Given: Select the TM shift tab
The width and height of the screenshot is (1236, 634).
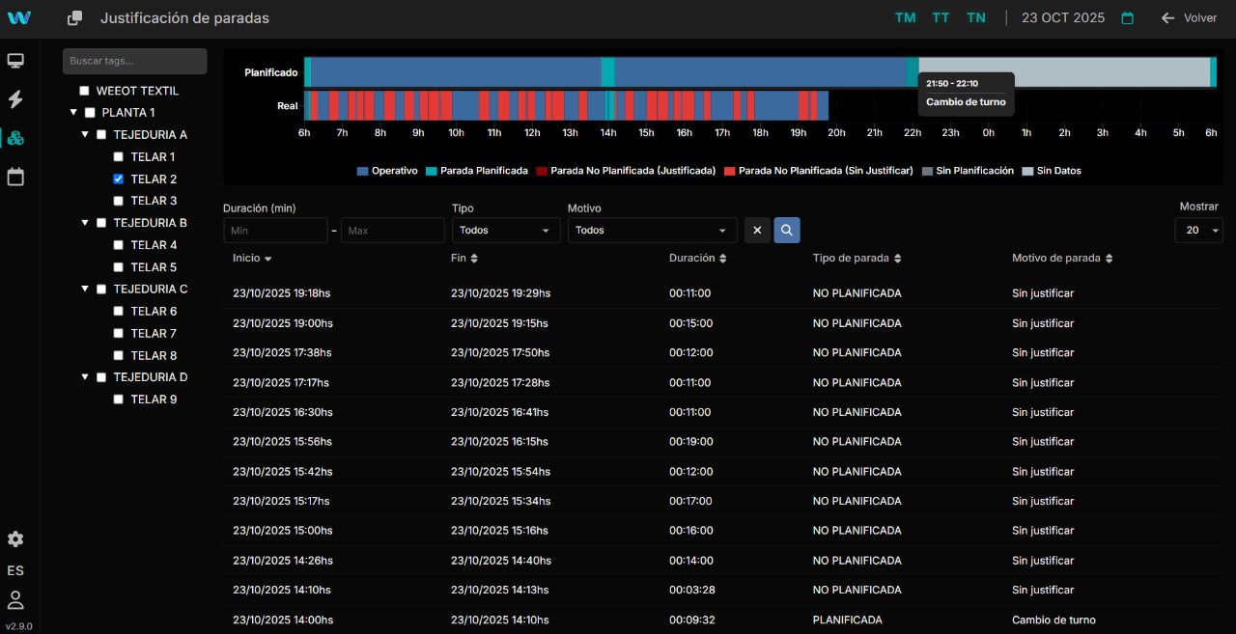Looking at the screenshot, I should 905,18.
